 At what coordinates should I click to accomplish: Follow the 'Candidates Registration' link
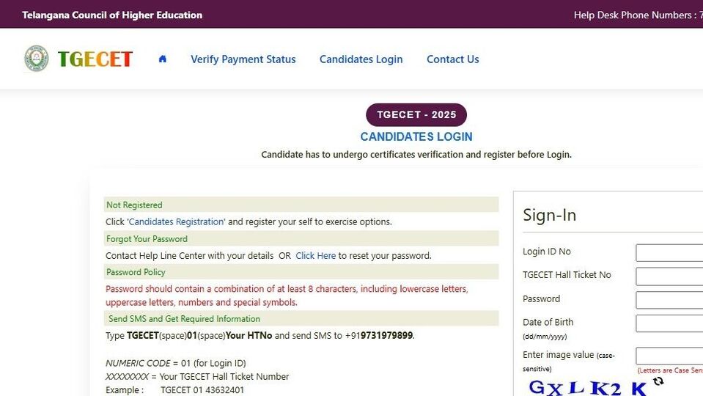176,221
